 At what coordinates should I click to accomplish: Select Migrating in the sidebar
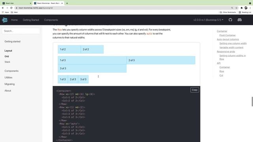point(9,84)
